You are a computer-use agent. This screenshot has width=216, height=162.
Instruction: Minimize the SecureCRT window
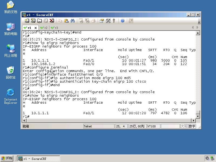188,15
